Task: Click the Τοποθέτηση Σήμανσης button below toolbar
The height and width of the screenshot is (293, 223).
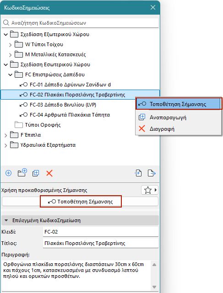Action: (x=80, y=202)
